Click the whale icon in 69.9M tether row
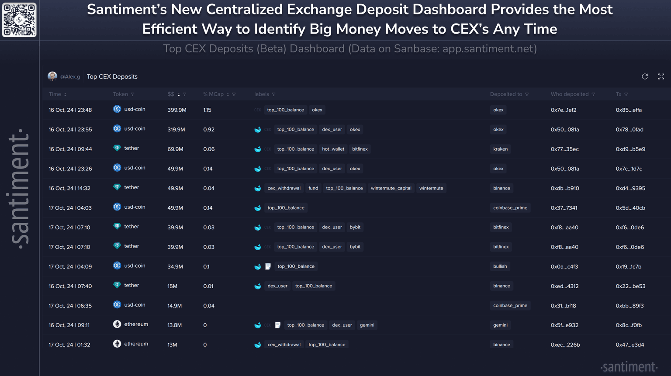This screenshot has height=376, width=671. pyautogui.click(x=258, y=149)
